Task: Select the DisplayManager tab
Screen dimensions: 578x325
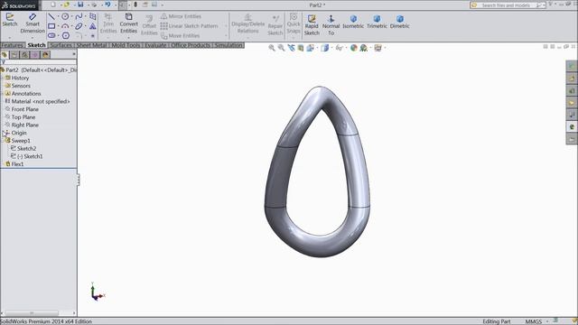Action: click(45, 55)
